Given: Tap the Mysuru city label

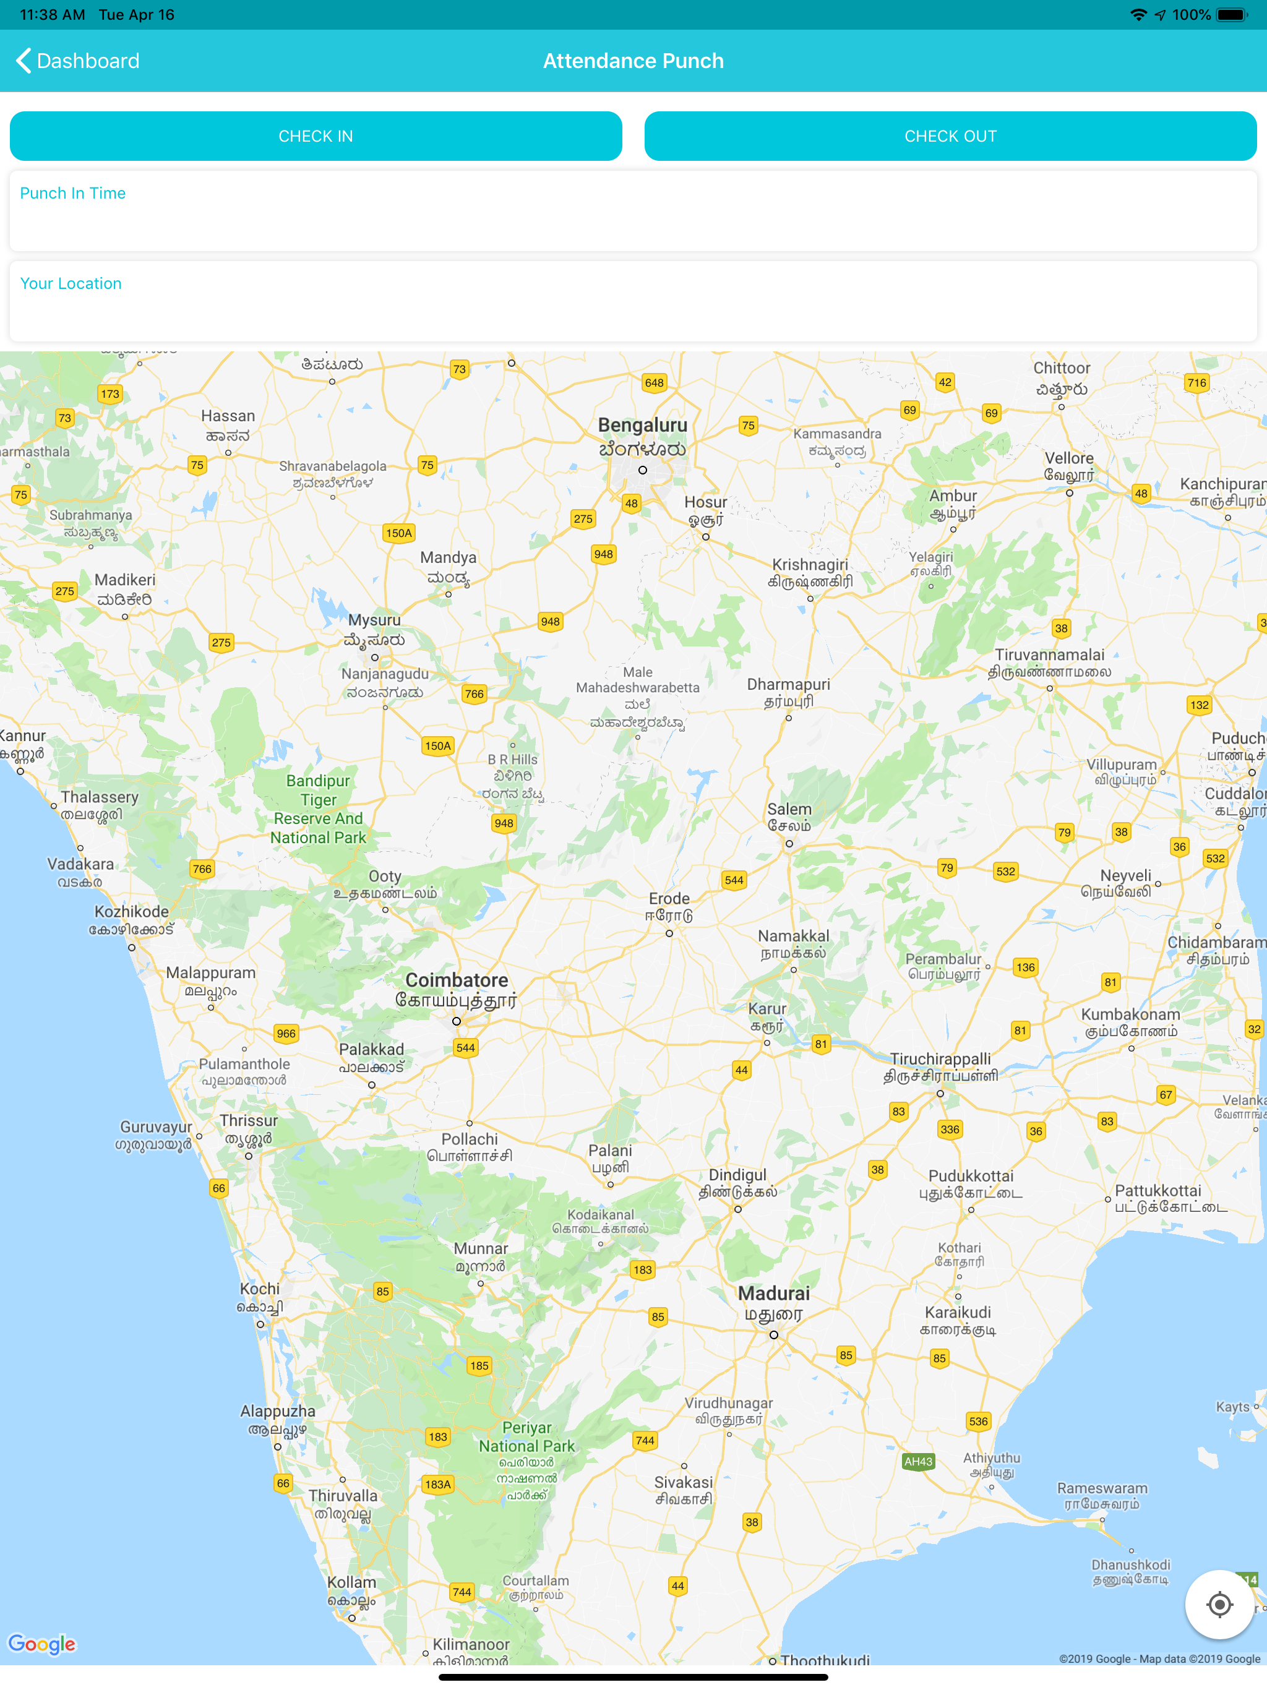Looking at the screenshot, I should [374, 630].
